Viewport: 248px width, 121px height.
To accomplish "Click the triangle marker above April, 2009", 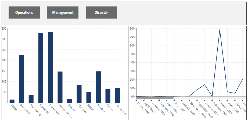I will [x=227, y=100].
